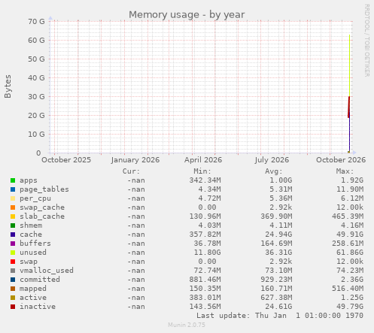
Task: Click the brown mapped legend swatch
Action: coord(13,289)
